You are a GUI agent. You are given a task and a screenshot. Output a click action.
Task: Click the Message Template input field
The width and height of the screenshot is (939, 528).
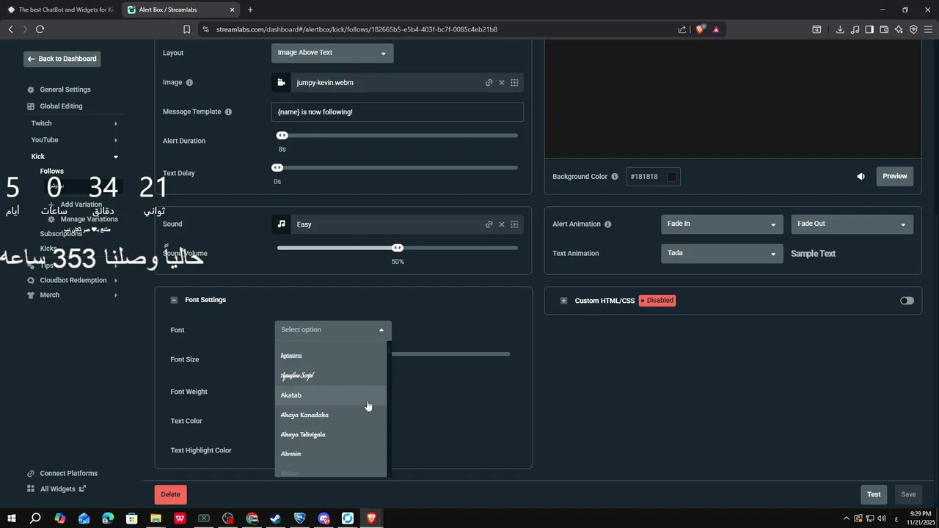(x=398, y=112)
